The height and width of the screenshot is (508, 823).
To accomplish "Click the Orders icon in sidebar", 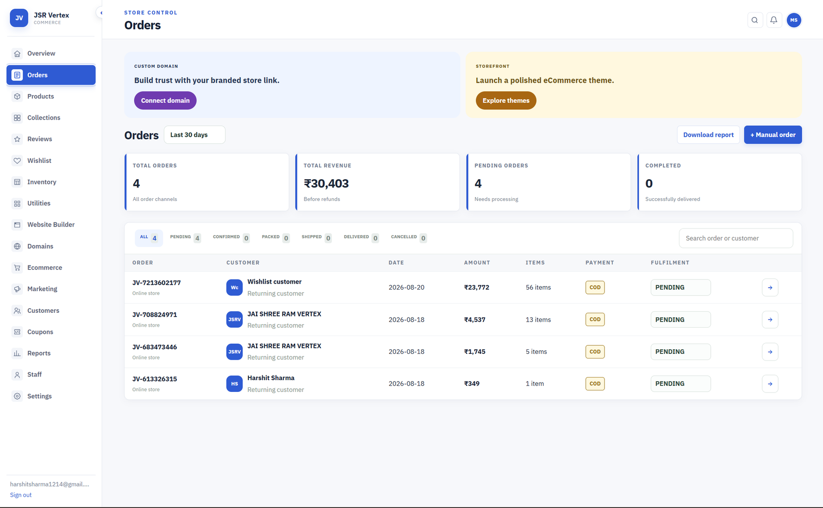I will 17,75.
